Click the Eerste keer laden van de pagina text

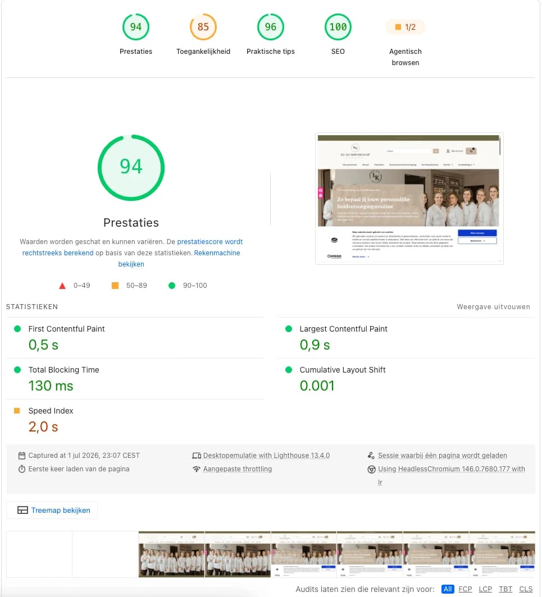point(79,469)
